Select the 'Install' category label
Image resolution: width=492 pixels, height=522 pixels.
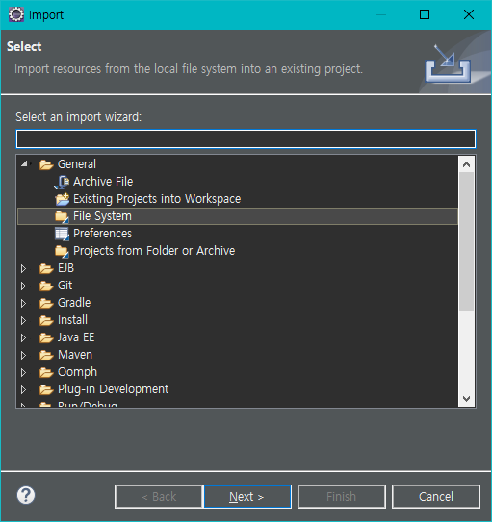click(72, 320)
